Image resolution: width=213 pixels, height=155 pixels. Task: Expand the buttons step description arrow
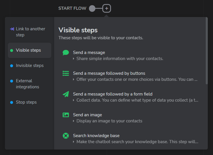pyautogui.click(x=74, y=79)
